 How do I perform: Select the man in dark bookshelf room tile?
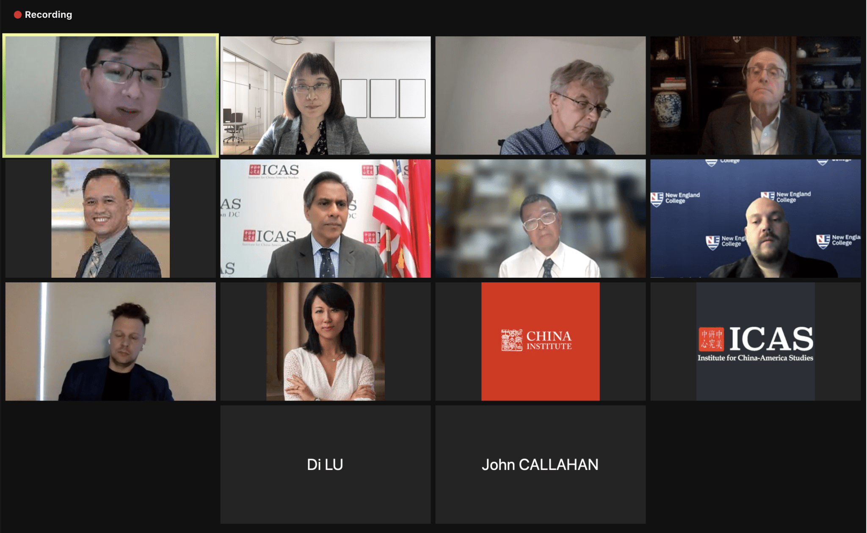coord(755,95)
